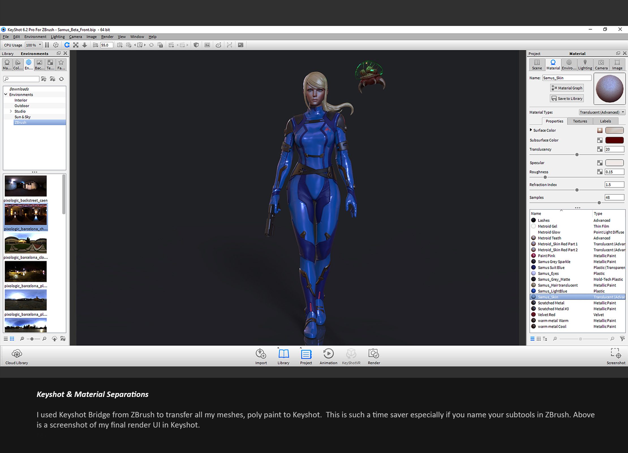Open the Lighting tab in Project

(585, 65)
